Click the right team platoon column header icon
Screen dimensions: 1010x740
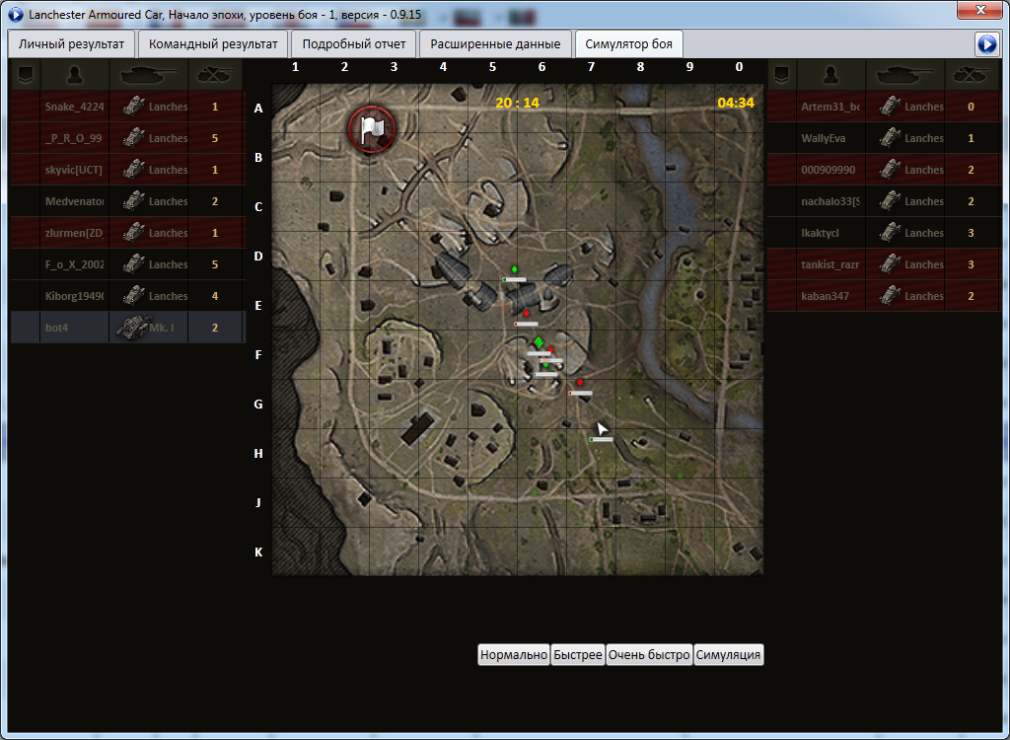782,76
